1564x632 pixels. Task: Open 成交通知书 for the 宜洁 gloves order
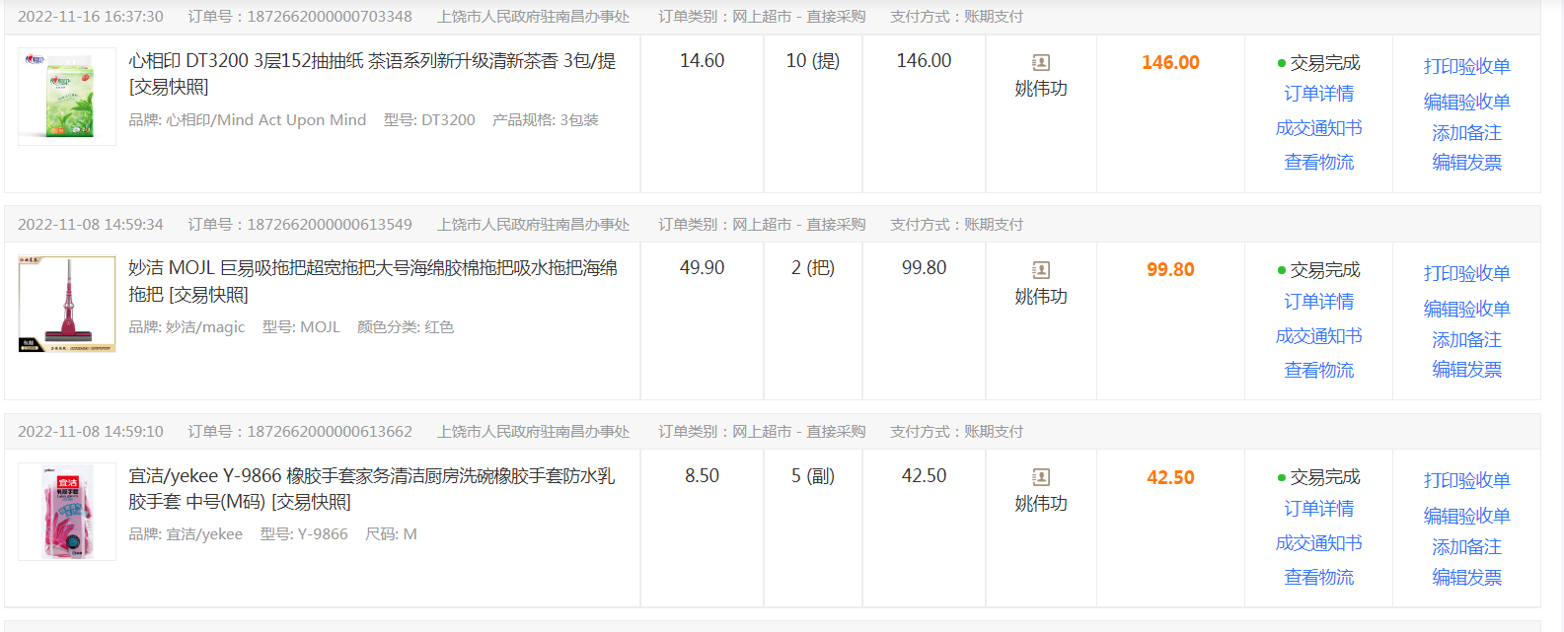(x=1318, y=543)
